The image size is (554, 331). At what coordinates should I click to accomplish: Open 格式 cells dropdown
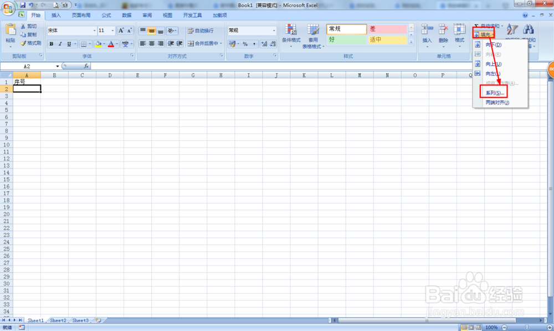click(459, 36)
